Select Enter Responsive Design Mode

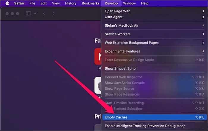click(155, 60)
